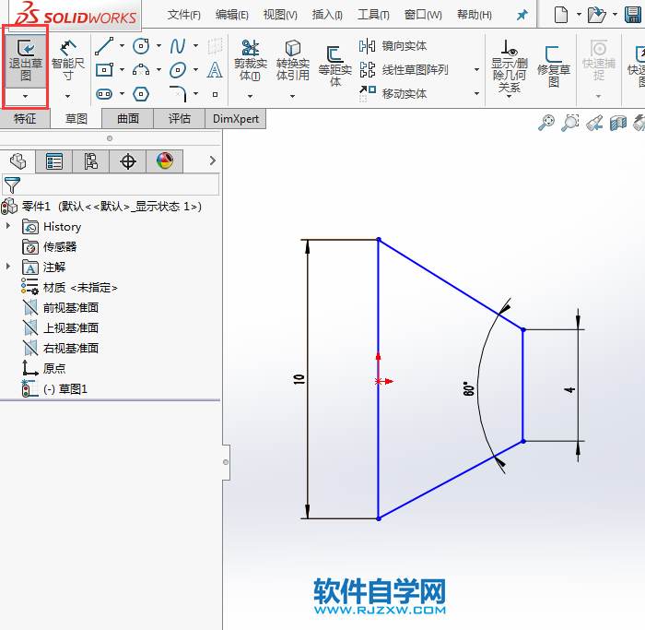Screen dimensions: 645x630
Task: Switch to the 曲面 (Surfaces) tab
Action: click(128, 119)
